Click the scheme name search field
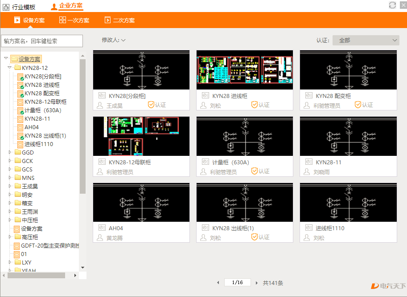407x297 pixels. (42, 41)
